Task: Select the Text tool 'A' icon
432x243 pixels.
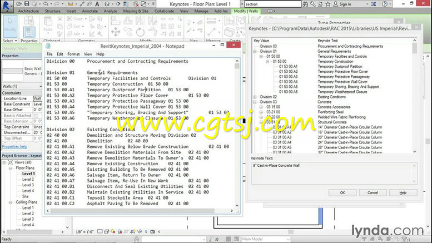Action: 97,4
